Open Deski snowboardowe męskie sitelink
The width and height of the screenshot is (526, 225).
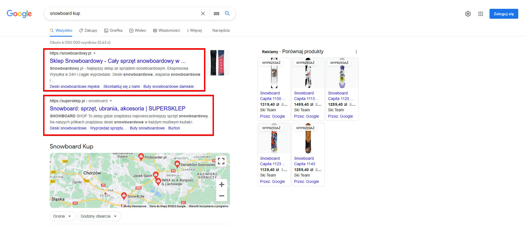(75, 86)
